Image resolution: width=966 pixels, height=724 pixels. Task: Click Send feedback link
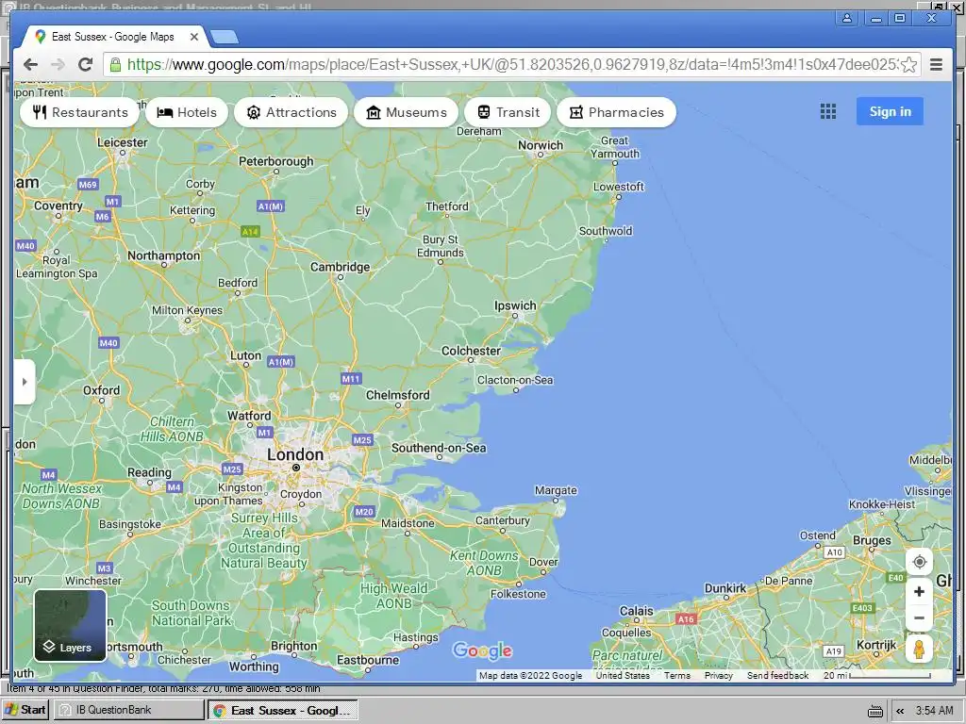point(777,675)
